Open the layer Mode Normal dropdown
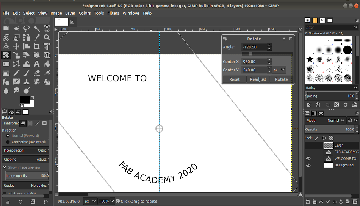Image resolution: width=360 pixels, height=206 pixels. point(325,121)
